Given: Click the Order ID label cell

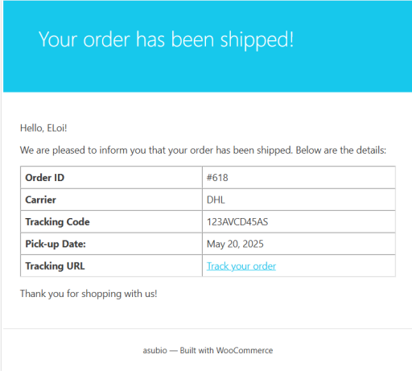Looking at the screenshot, I should (x=111, y=178).
